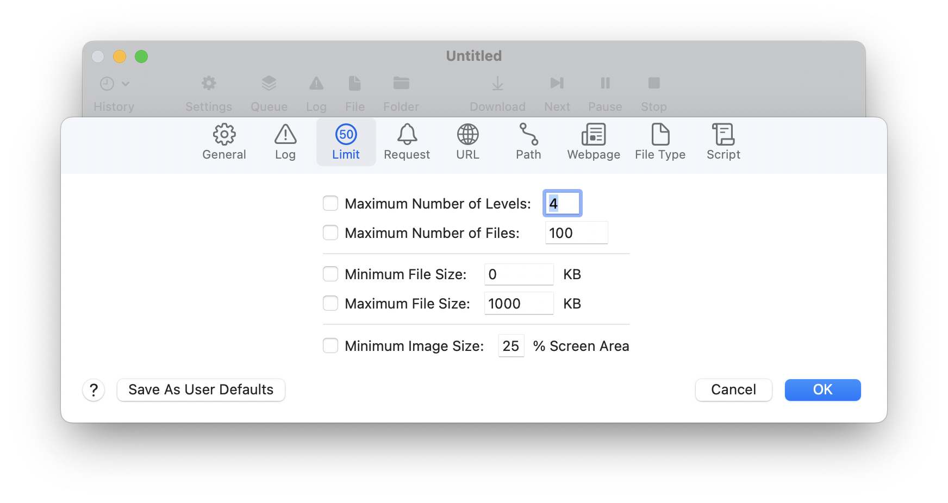Image resolution: width=948 pixels, height=503 pixels.
Task: Select the File Type tab
Action: pos(660,142)
